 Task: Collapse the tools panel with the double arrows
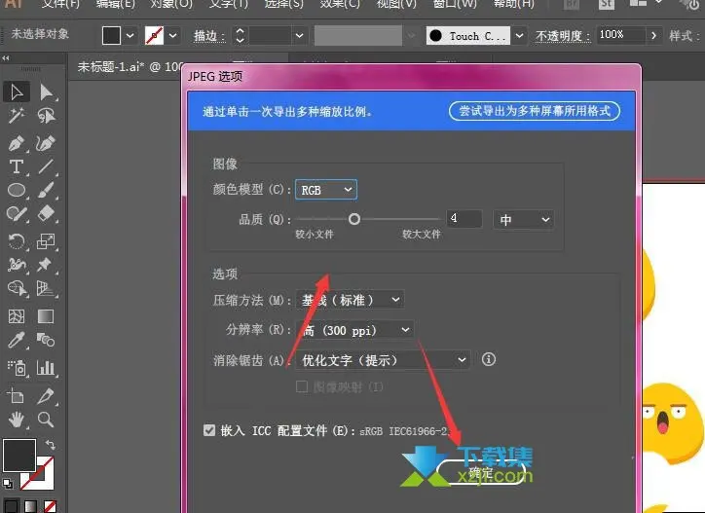(6, 58)
